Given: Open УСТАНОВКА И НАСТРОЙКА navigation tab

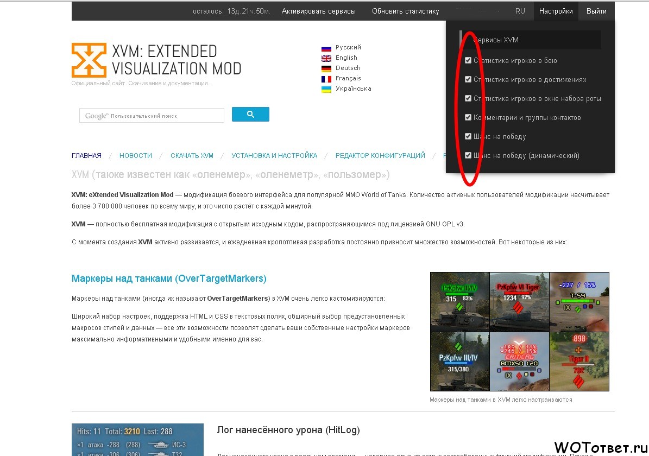Looking at the screenshot, I should click(x=274, y=156).
